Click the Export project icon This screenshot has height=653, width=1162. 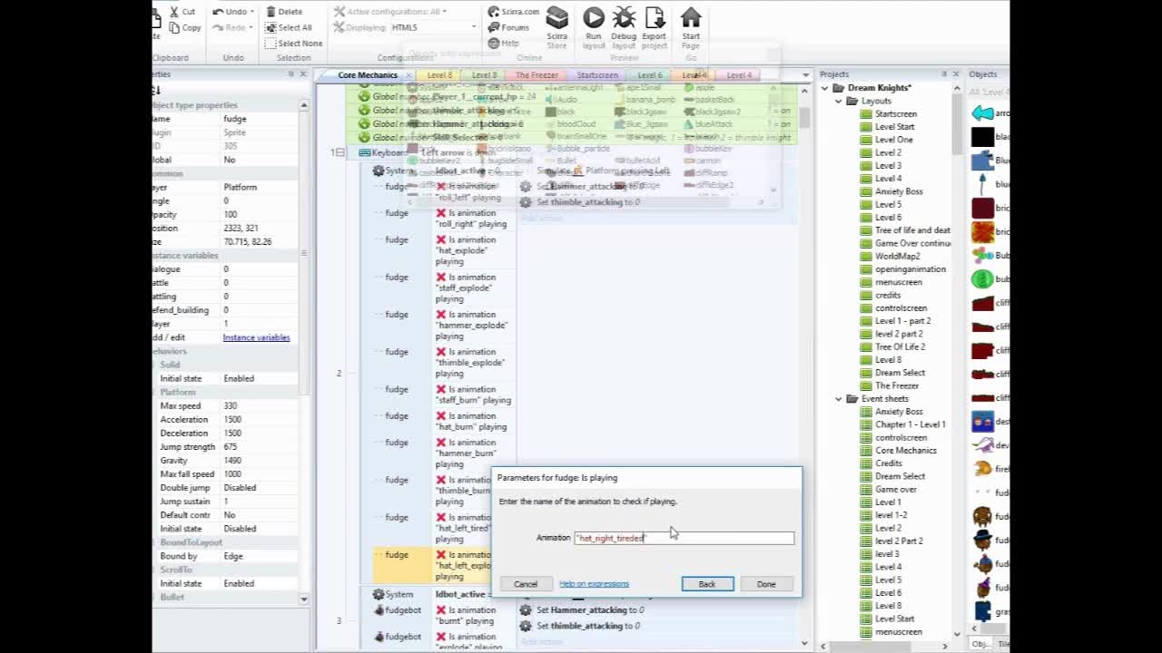[655, 18]
